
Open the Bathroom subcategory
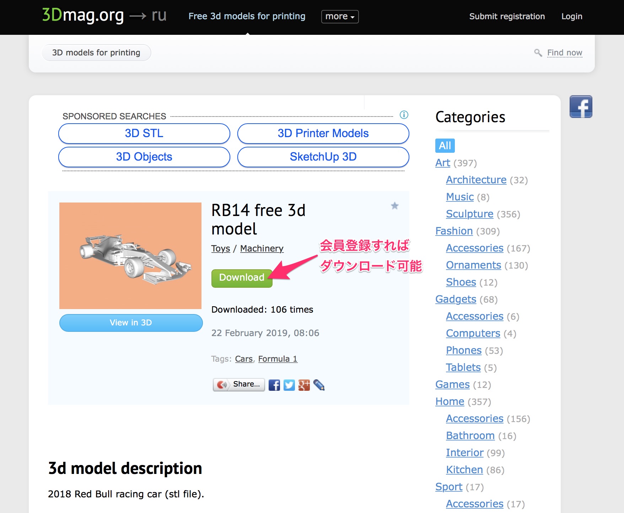point(470,436)
